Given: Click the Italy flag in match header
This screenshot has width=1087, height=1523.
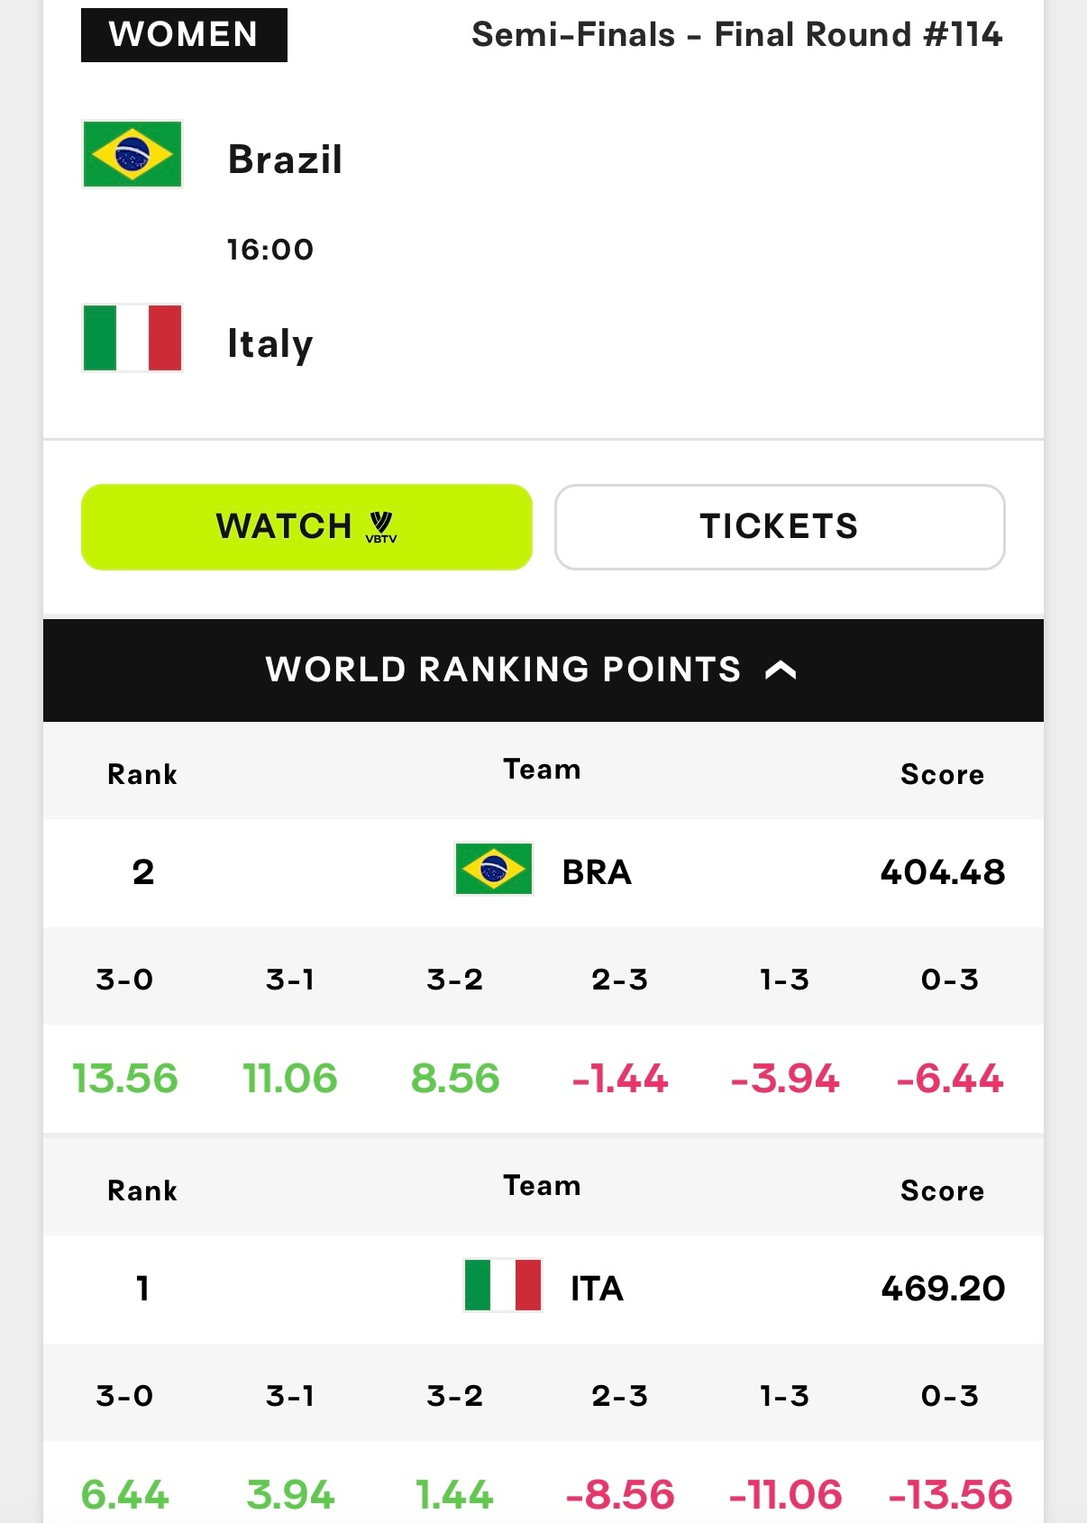Looking at the screenshot, I should (132, 338).
